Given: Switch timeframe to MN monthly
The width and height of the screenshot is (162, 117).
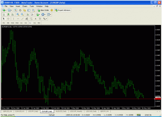Looking at the screenshot, I should [x=39, y=23].
